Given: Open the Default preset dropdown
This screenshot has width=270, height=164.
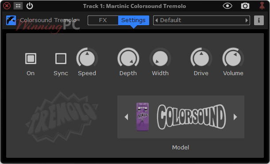Looking at the screenshot, I should [201, 20].
